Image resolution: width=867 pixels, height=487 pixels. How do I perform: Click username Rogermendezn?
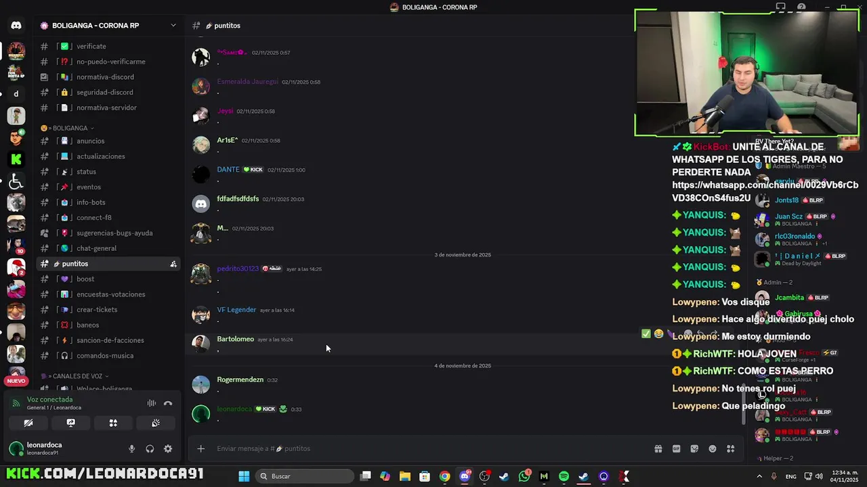(240, 379)
